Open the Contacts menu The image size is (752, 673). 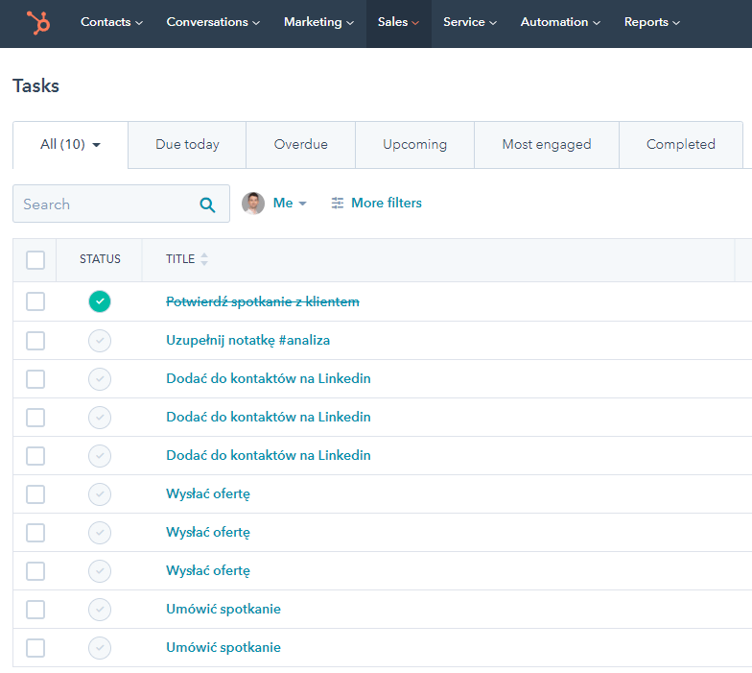point(111,22)
